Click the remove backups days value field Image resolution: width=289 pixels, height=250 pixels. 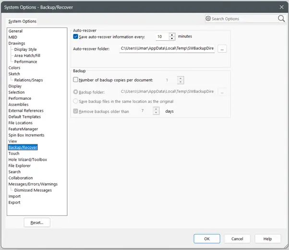[x=145, y=111]
